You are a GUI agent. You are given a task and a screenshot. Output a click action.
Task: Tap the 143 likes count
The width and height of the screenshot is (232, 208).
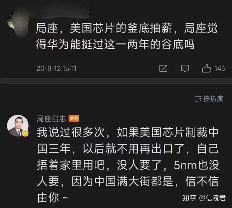point(219,69)
